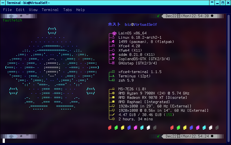
Task: Open the Terminal menu
Action: click(x=50, y=10)
